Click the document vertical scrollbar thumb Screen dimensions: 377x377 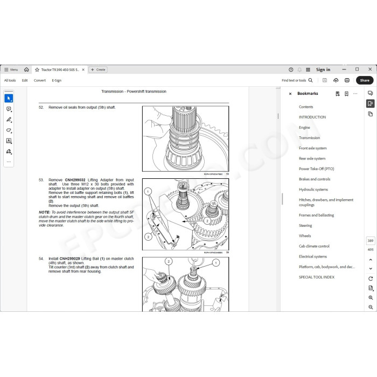coord(278,116)
